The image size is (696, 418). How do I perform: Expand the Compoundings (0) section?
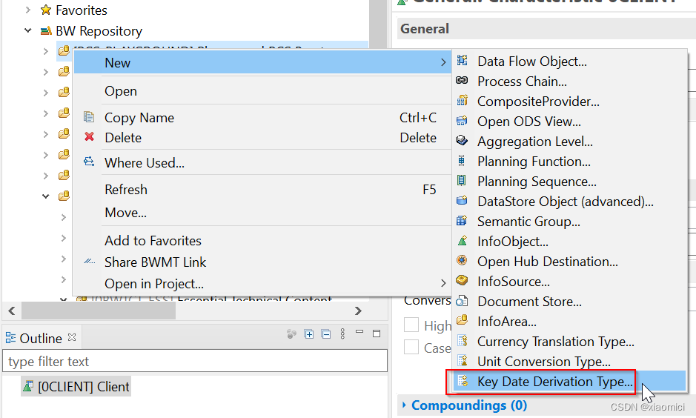pyautogui.click(x=404, y=405)
